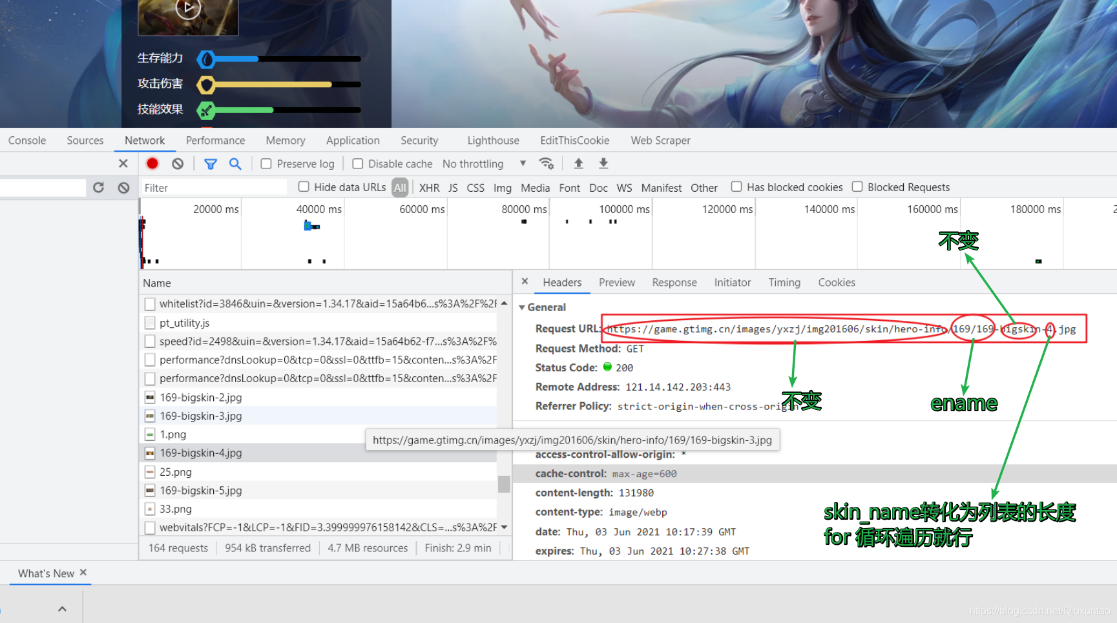Export HAR file with the download arrow
Viewport: 1117px width, 623px height.
pyautogui.click(x=603, y=163)
